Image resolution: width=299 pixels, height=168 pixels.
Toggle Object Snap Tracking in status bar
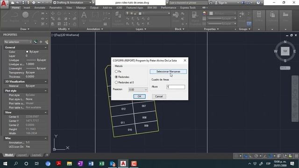tap(265, 156)
